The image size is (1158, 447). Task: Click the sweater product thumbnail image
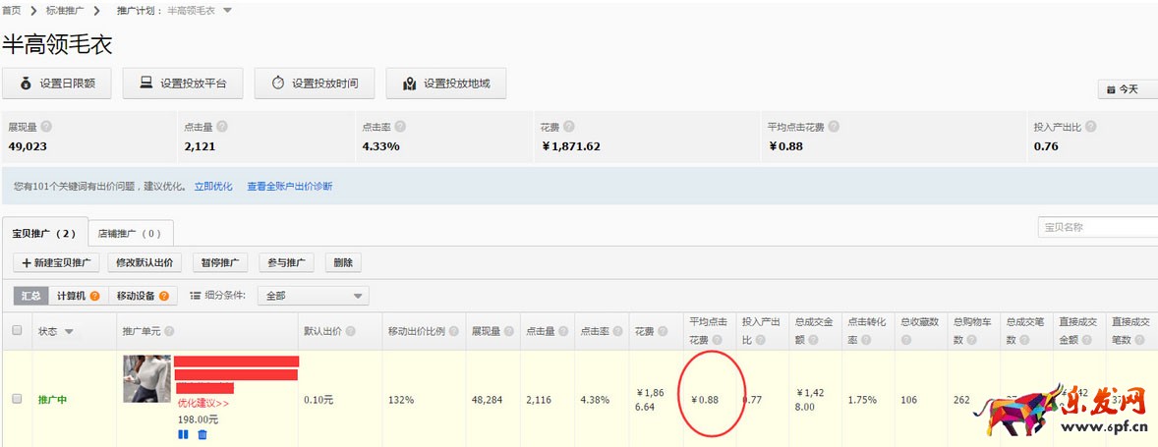point(146,378)
